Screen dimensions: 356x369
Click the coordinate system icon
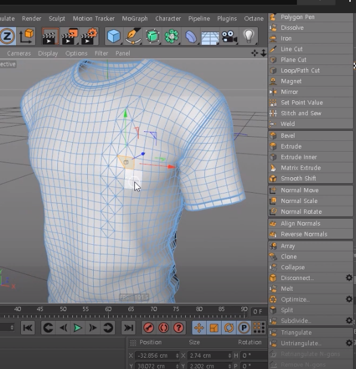click(x=26, y=36)
